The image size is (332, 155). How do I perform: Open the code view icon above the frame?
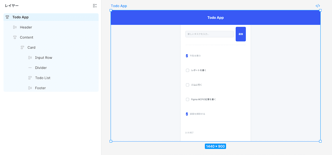318,6
